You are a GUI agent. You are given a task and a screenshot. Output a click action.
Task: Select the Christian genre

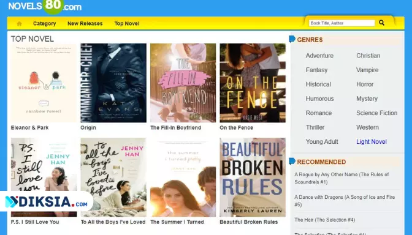tap(368, 56)
